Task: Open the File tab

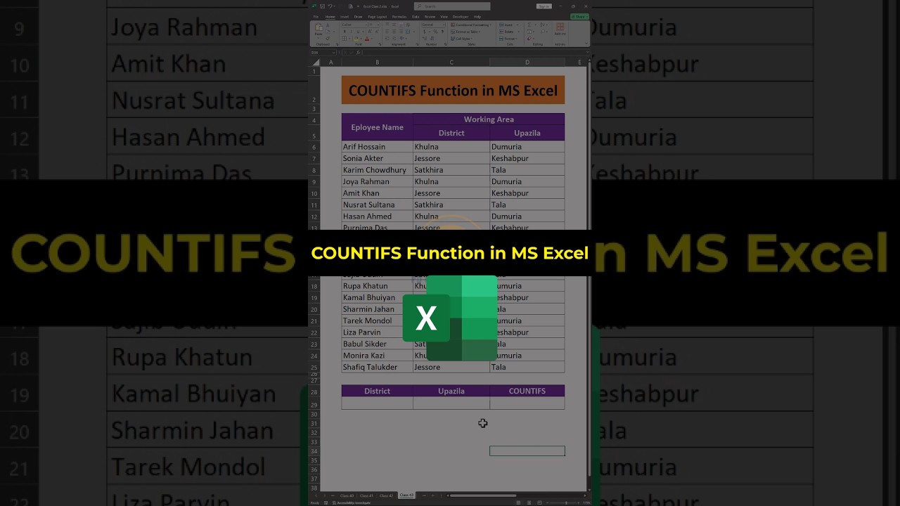Action: 316,17
